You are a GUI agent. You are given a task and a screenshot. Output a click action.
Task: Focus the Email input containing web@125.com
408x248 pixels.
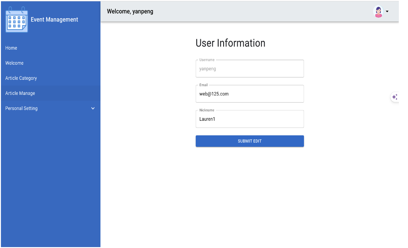(250, 94)
